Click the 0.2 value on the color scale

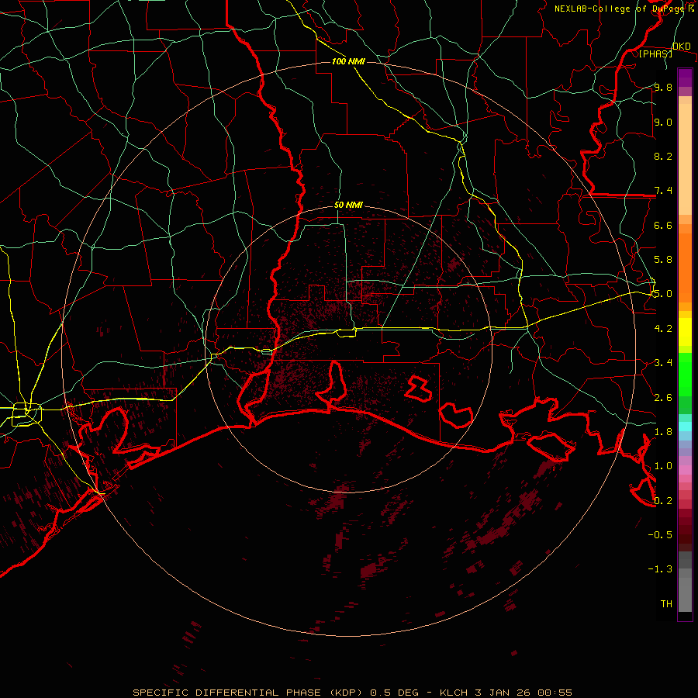(x=663, y=501)
